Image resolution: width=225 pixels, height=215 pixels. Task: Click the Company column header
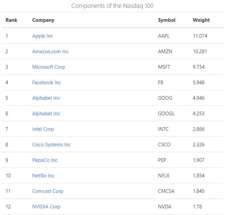point(43,20)
